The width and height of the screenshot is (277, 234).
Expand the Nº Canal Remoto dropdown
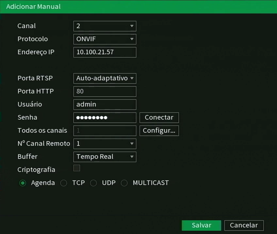pyautogui.click(x=105, y=144)
